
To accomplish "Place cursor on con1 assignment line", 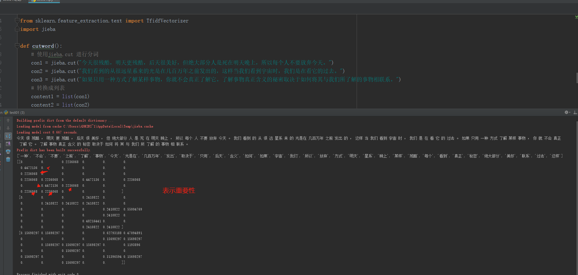I will [x=182, y=63].
